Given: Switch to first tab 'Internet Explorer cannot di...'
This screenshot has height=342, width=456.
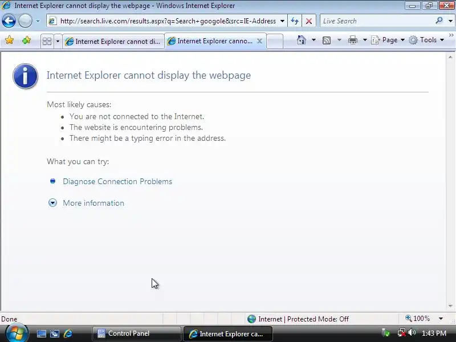Looking at the screenshot, I should click(113, 42).
